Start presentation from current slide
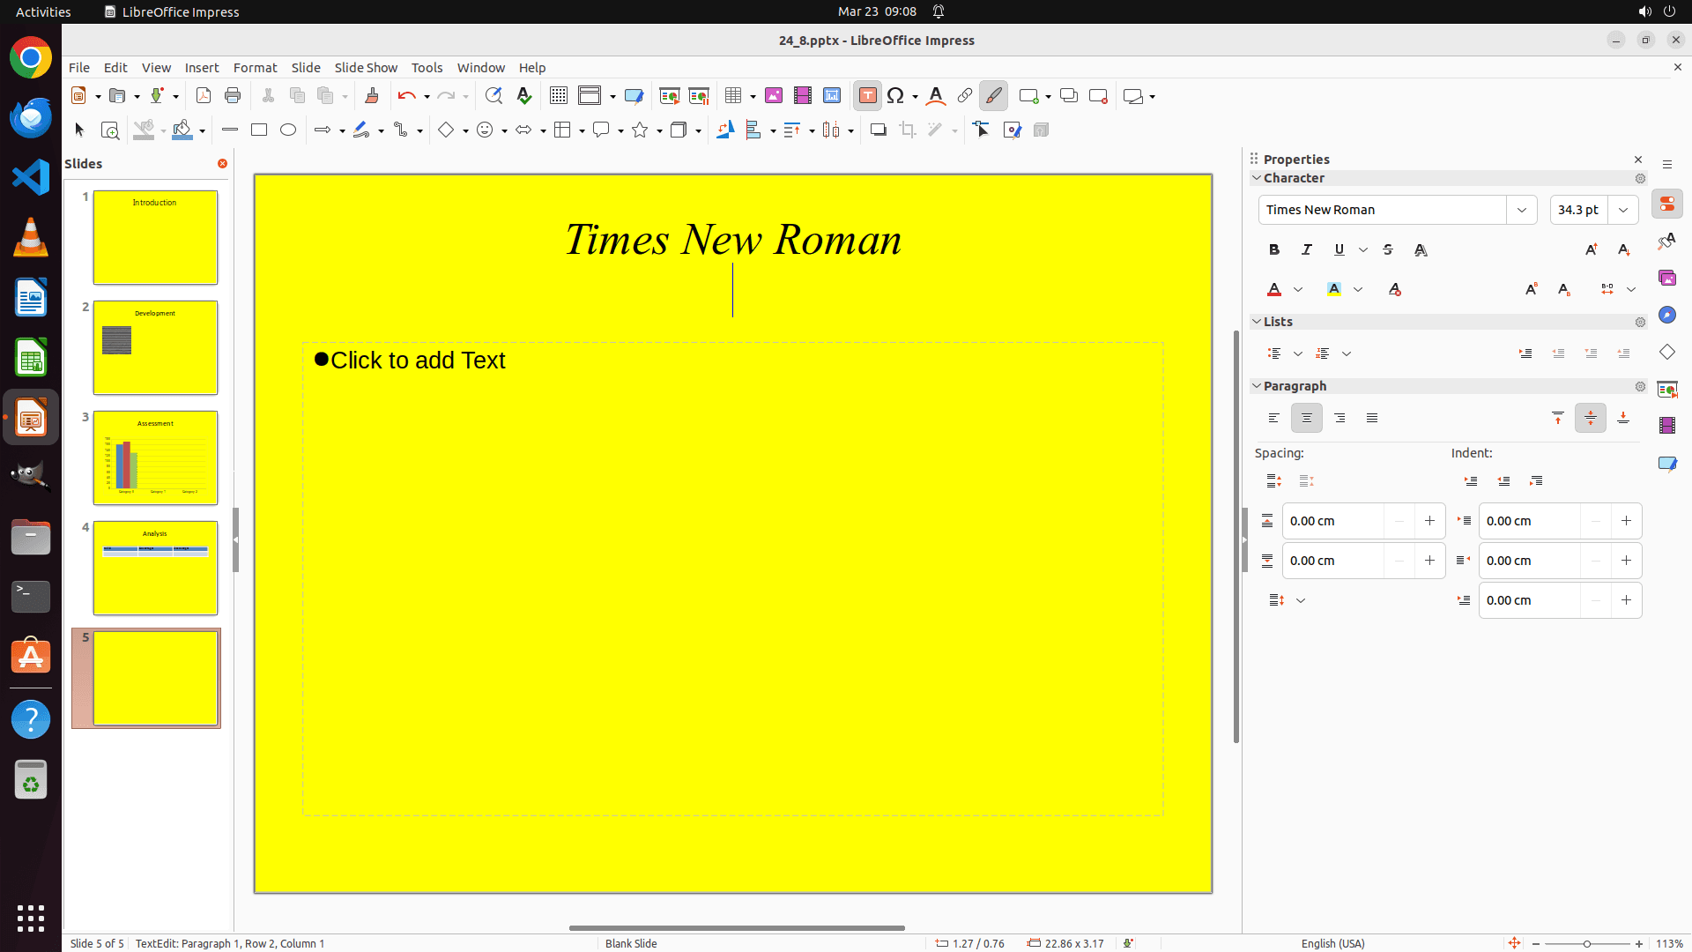 pyautogui.click(x=699, y=96)
